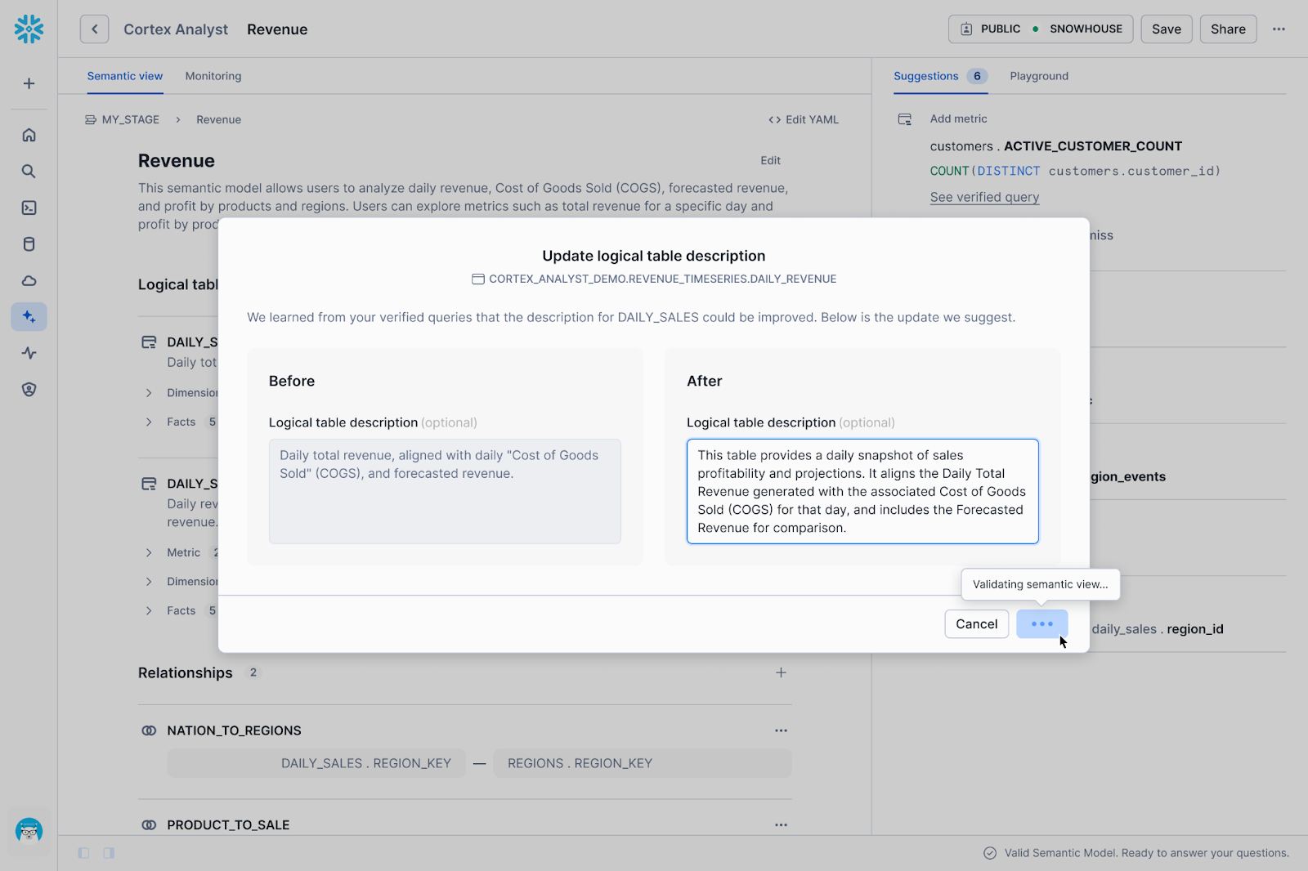This screenshot has height=871, width=1308.
Task: Click the plus create icon in sidebar
Action: (29, 83)
